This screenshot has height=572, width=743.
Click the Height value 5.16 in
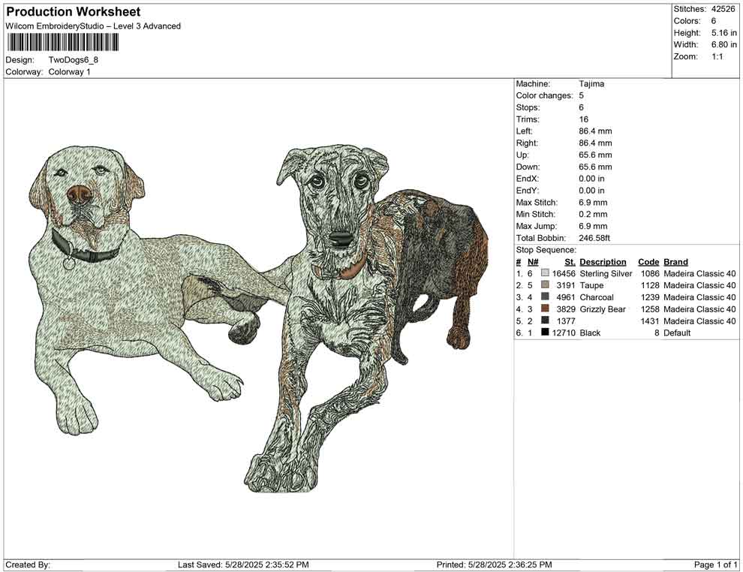pyautogui.click(x=724, y=33)
